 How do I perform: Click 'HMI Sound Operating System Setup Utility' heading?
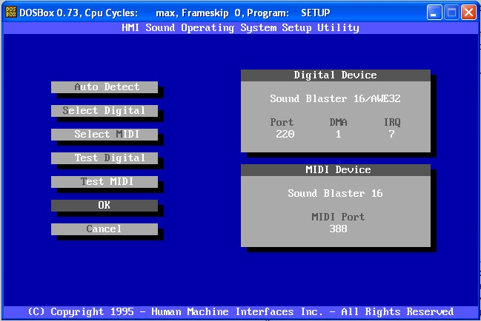click(240, 28)
